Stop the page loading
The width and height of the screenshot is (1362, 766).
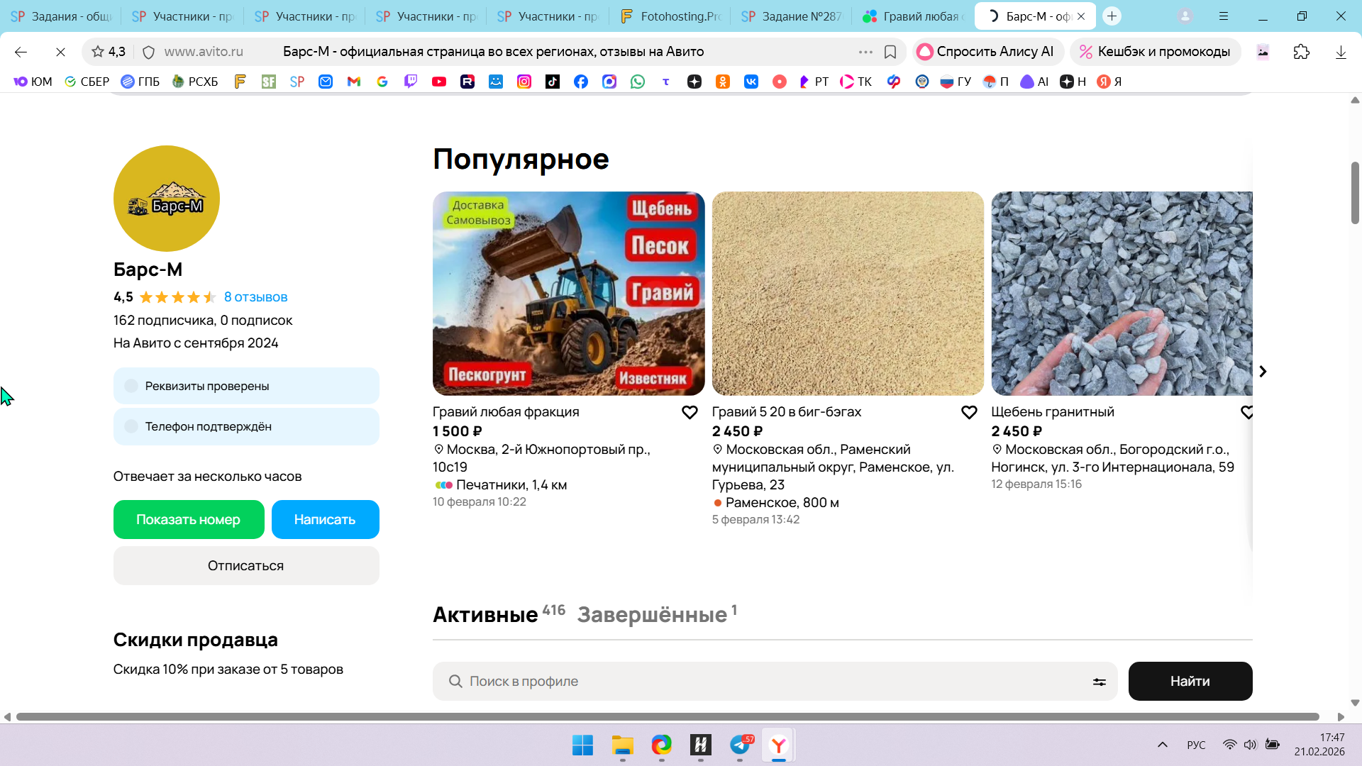coord(60,52)
